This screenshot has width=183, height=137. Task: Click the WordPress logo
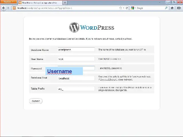click(x=91, y=27)
